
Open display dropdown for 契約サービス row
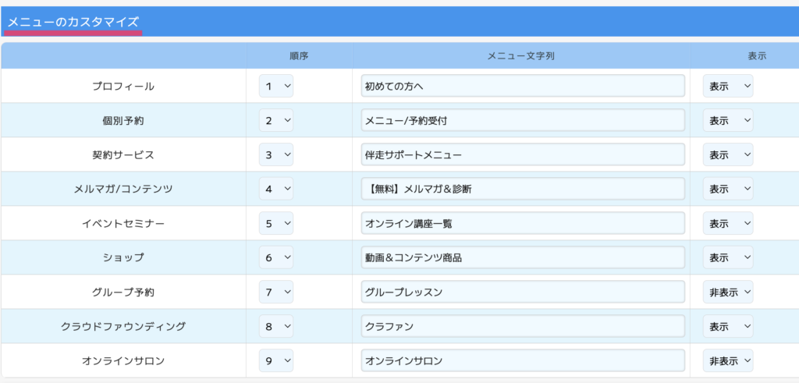point(727,154)
